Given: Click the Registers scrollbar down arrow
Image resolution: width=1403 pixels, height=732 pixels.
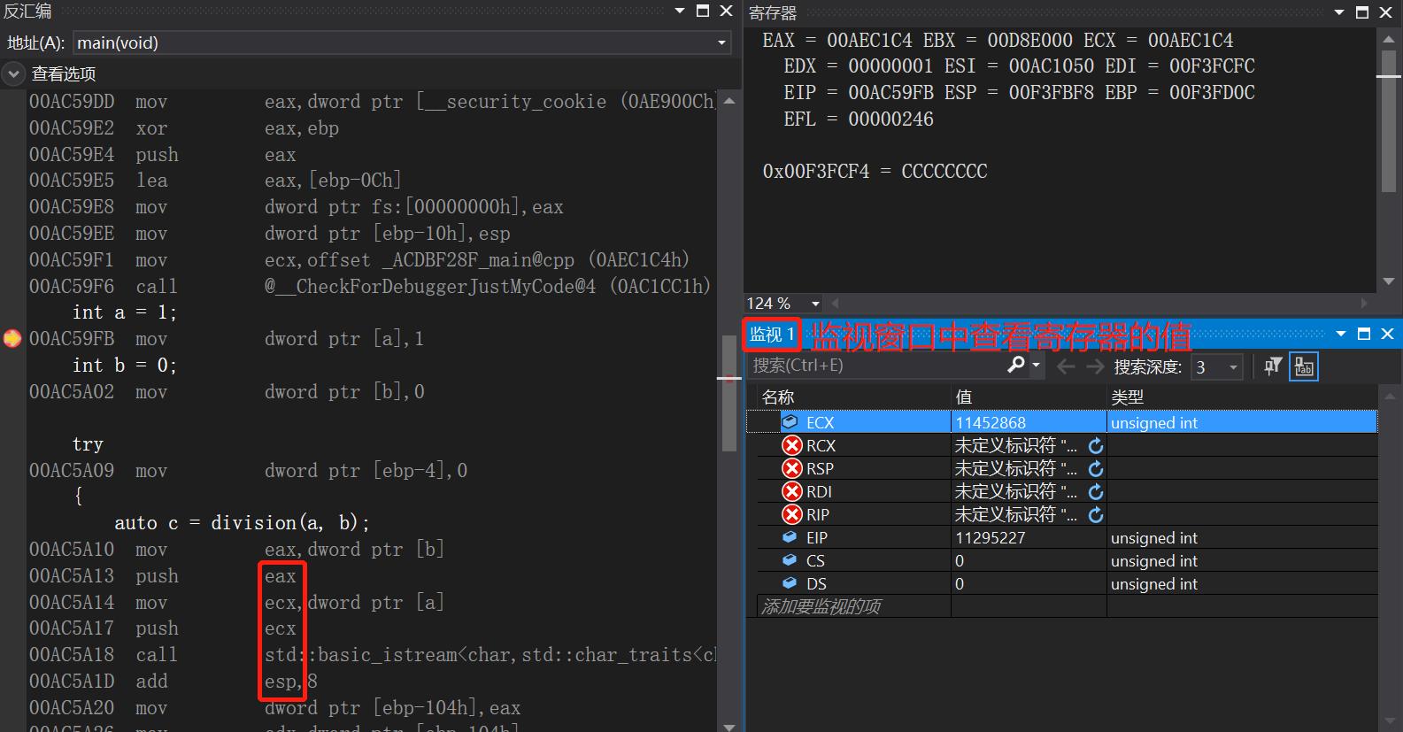Looking at the screenshot, I should [1388, 281].
